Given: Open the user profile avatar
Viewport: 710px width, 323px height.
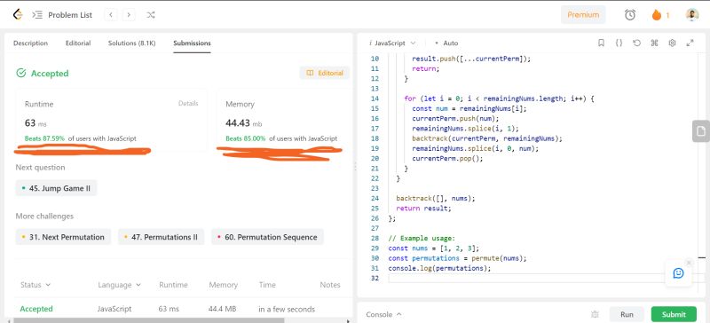Looking at the screenshot, I should pos(692,15).
